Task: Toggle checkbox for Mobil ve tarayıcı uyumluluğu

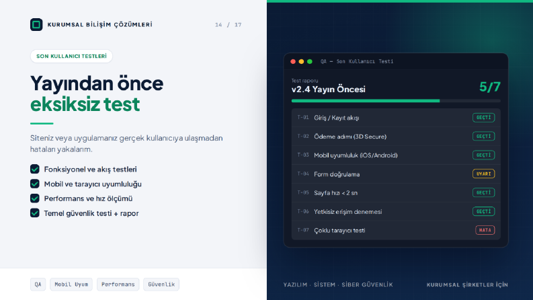Action: point(35,184)
